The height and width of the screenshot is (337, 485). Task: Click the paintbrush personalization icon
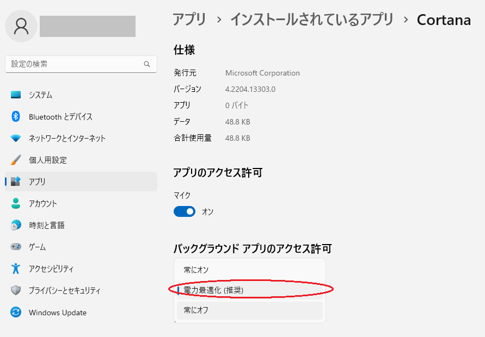[16, 160]
